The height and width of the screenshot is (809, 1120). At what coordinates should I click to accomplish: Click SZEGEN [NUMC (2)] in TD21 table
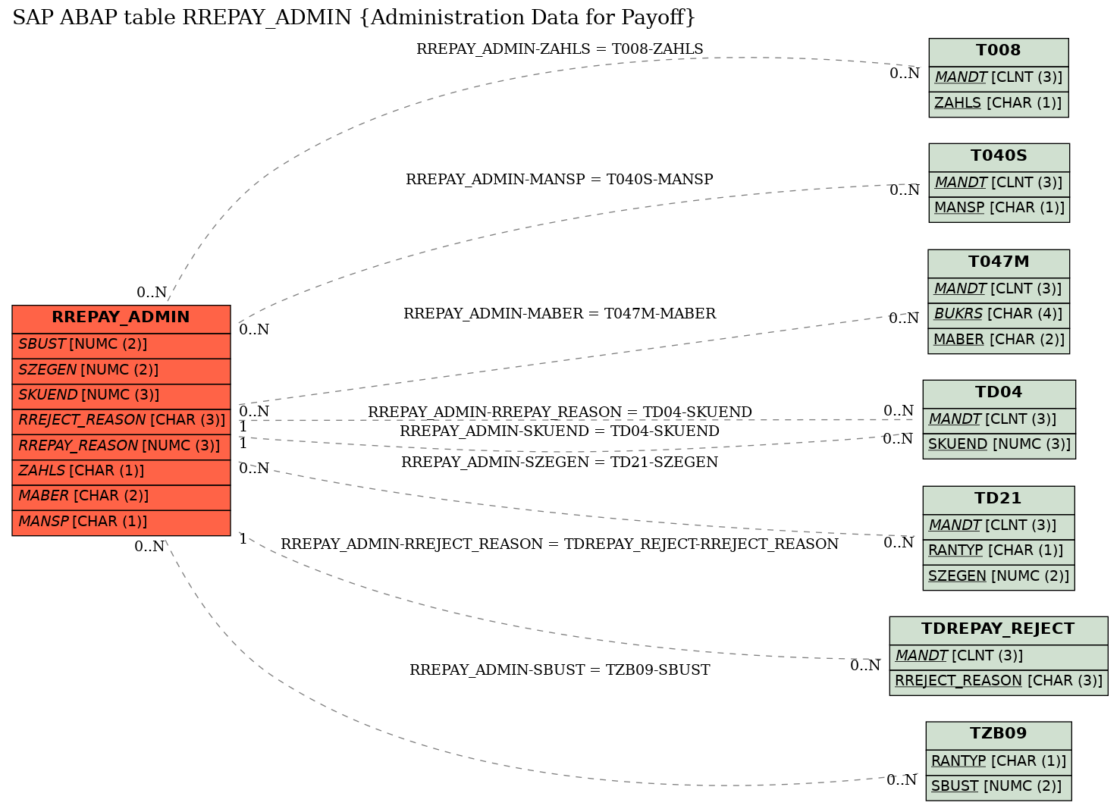[x=999, y=577]
